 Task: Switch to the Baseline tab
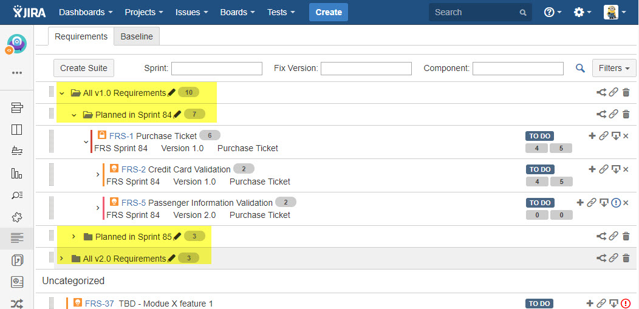tap(137, 36)
